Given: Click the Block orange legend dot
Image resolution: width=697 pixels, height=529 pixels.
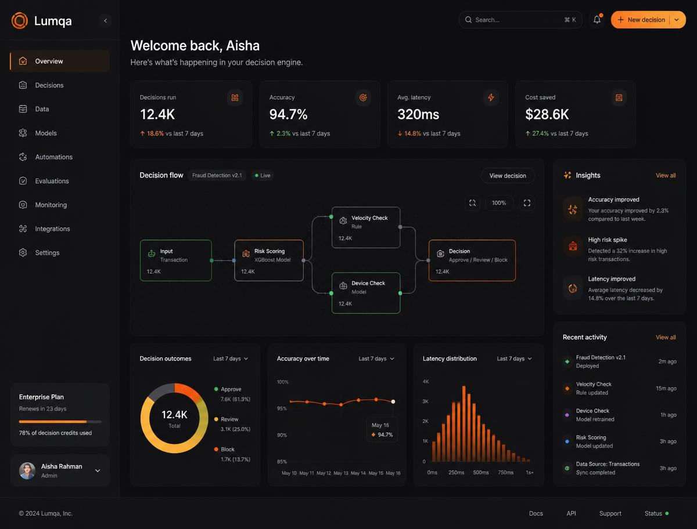Looking at the screenshot, I should coord(216,449).
